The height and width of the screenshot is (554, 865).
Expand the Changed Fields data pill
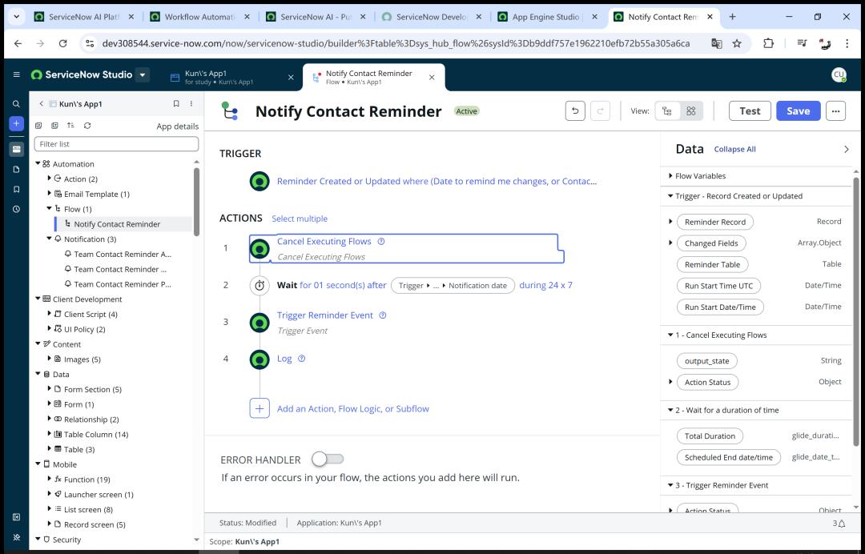coord(670,243)
